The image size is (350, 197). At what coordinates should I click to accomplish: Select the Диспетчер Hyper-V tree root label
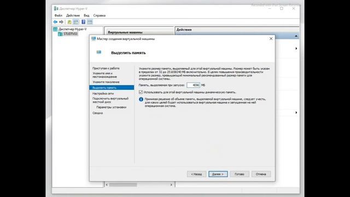[73, 29]
